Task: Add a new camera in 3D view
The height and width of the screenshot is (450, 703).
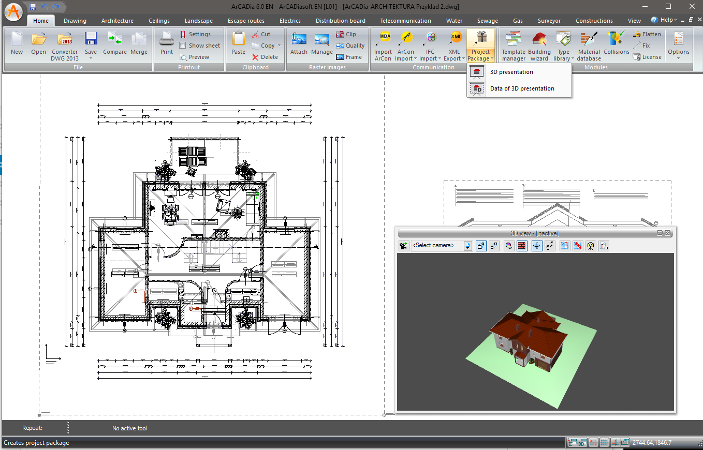Action: tap(404, 246)
